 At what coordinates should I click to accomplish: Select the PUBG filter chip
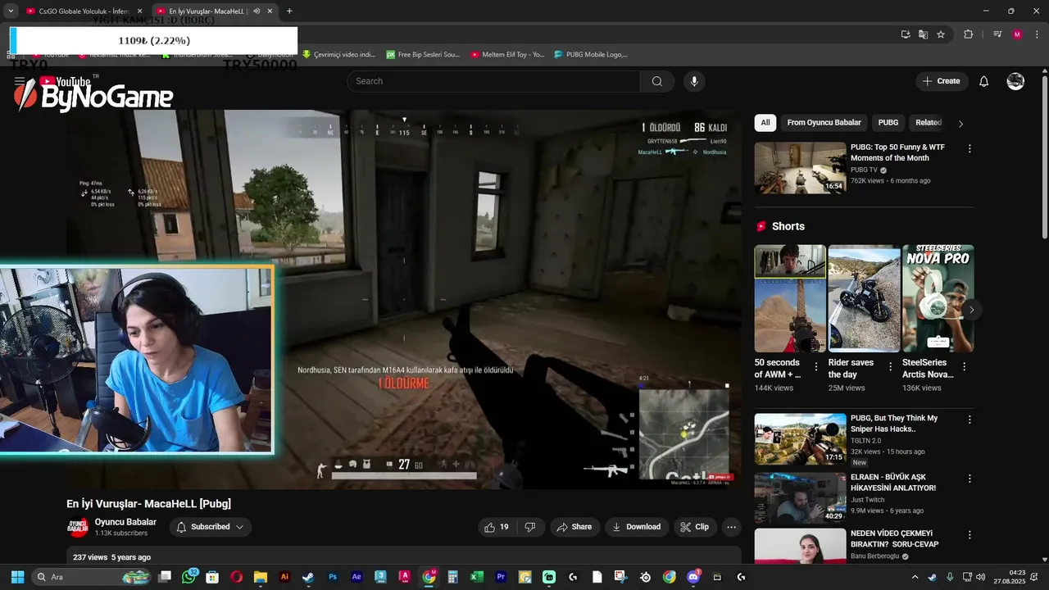coord(888,123)
